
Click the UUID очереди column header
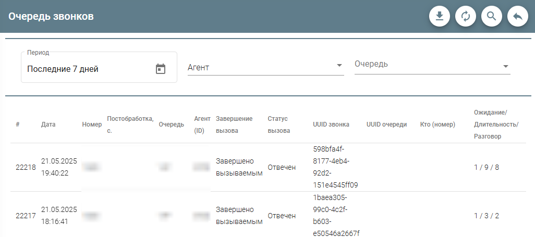click(386, 124)
